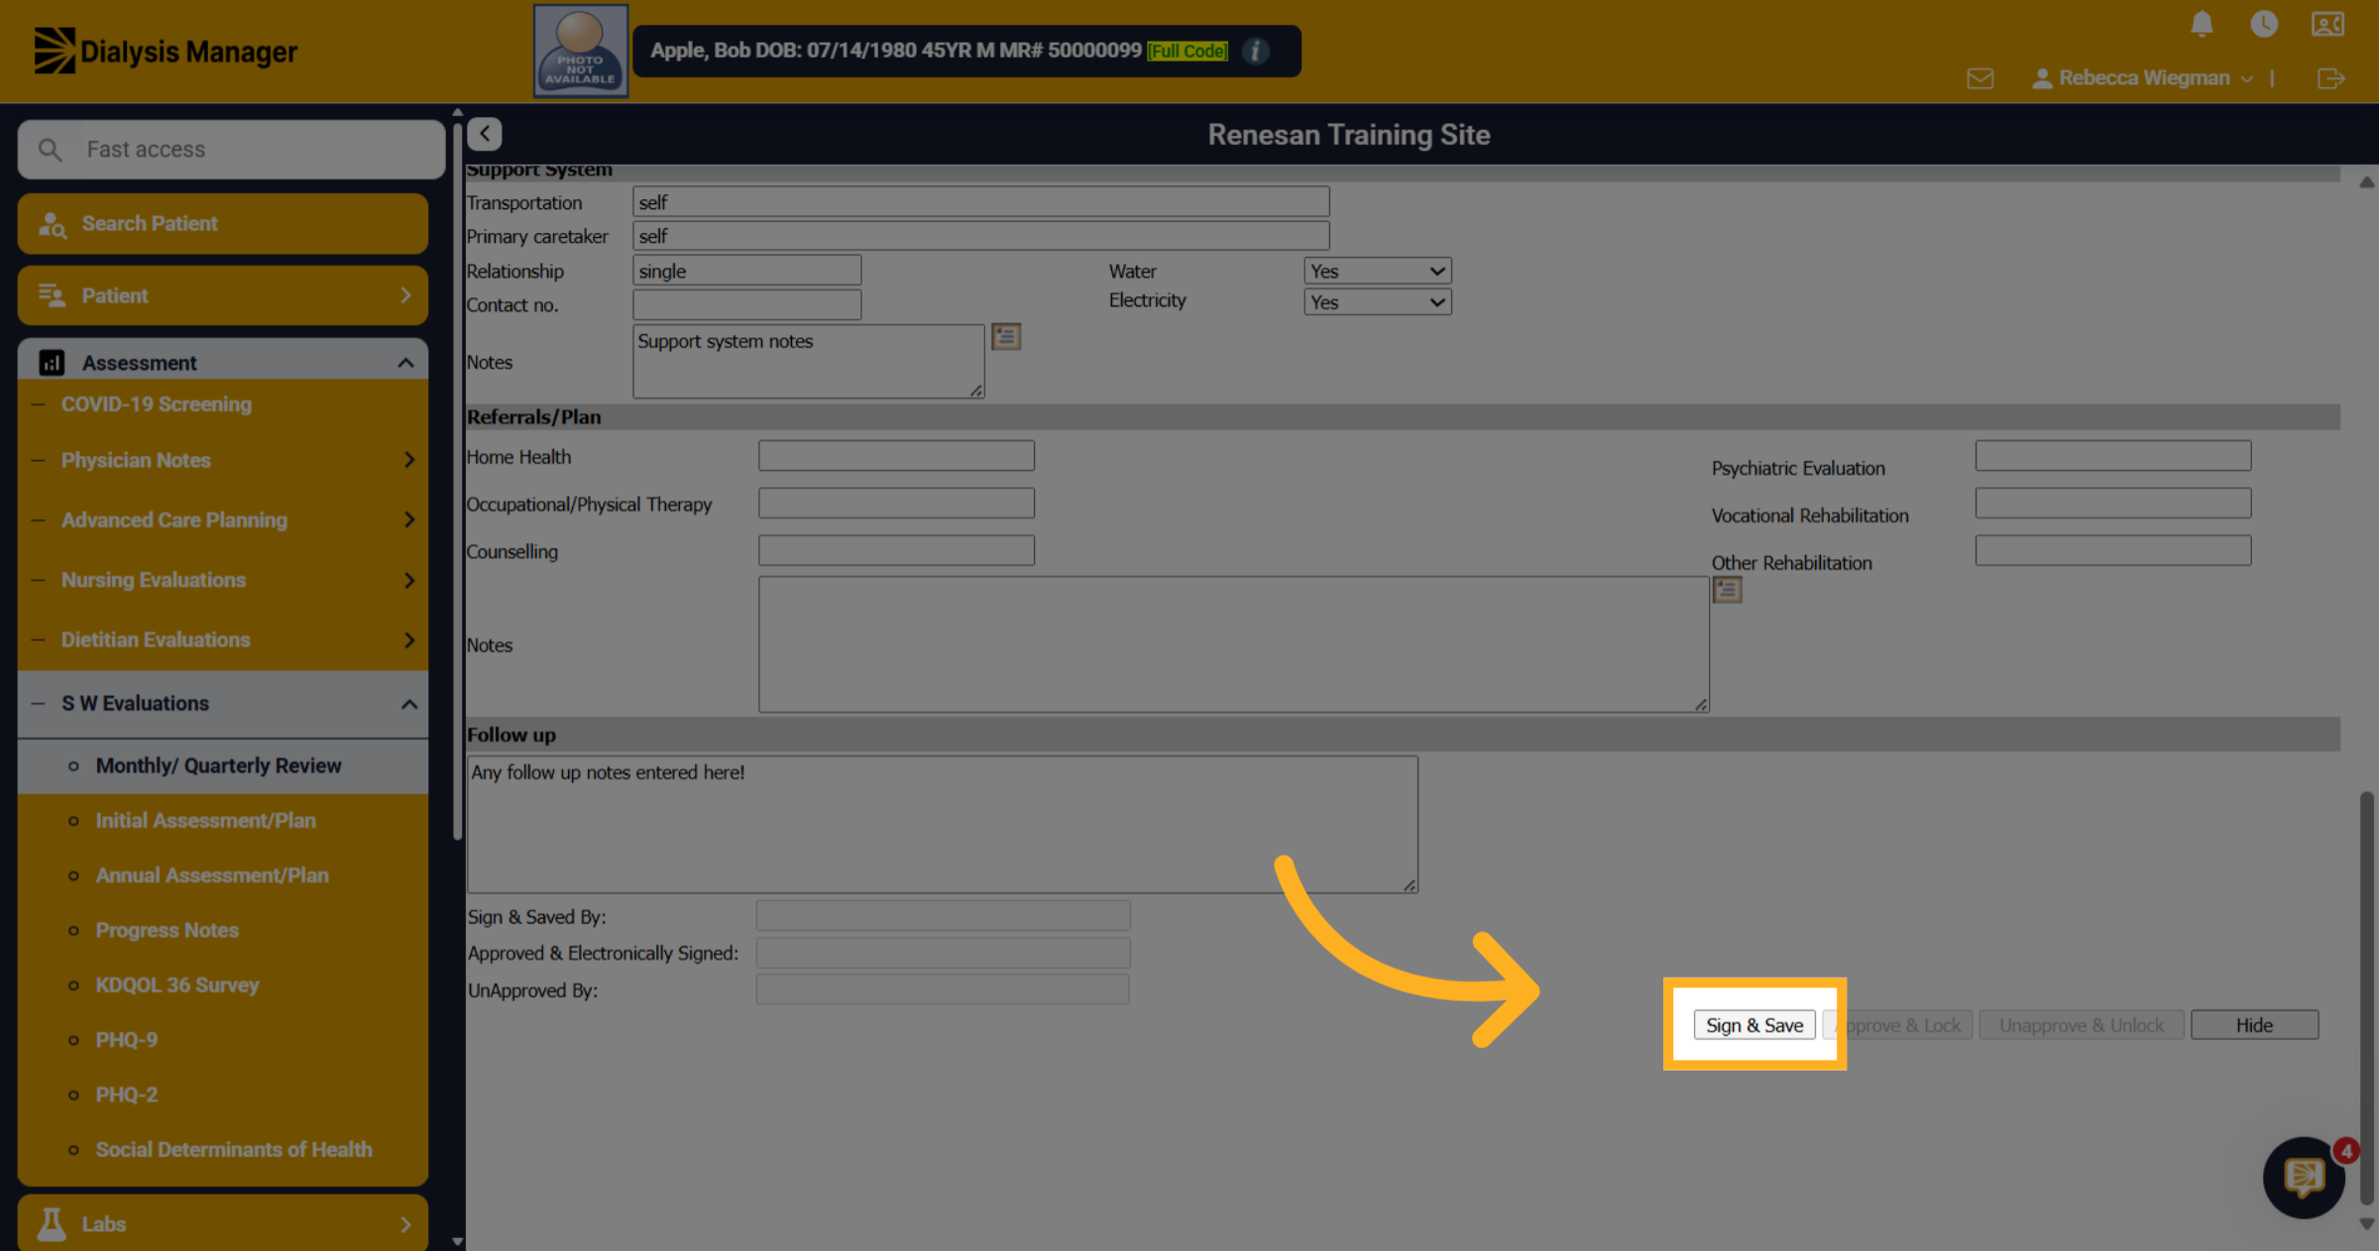2379x1251 pixels.
Task: Click the Dialysis Manager logo
Action: [166, 51]
